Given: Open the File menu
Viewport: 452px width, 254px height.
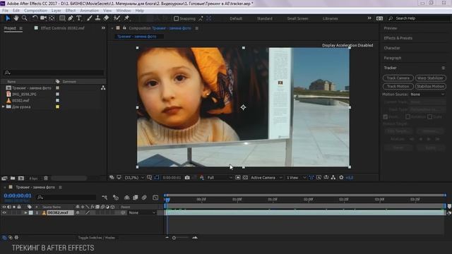Looking at the screenshot, I should click(5, 11).
